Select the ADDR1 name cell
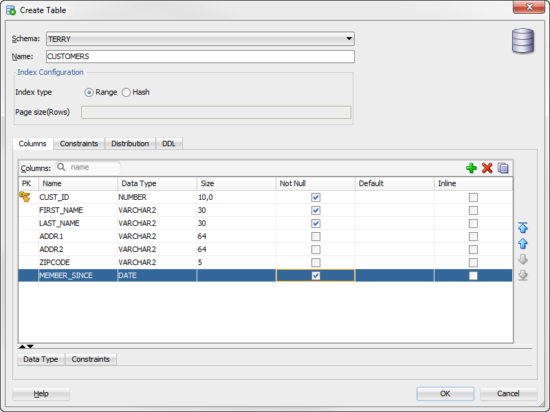550x412 pixels. 78,236
